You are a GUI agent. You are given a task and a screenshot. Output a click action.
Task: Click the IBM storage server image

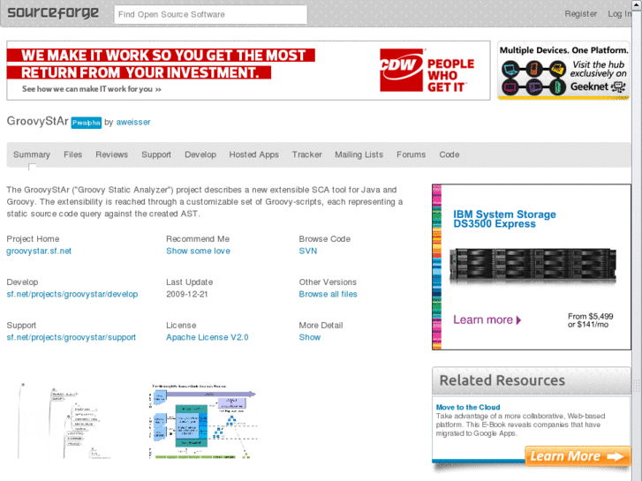533,267
